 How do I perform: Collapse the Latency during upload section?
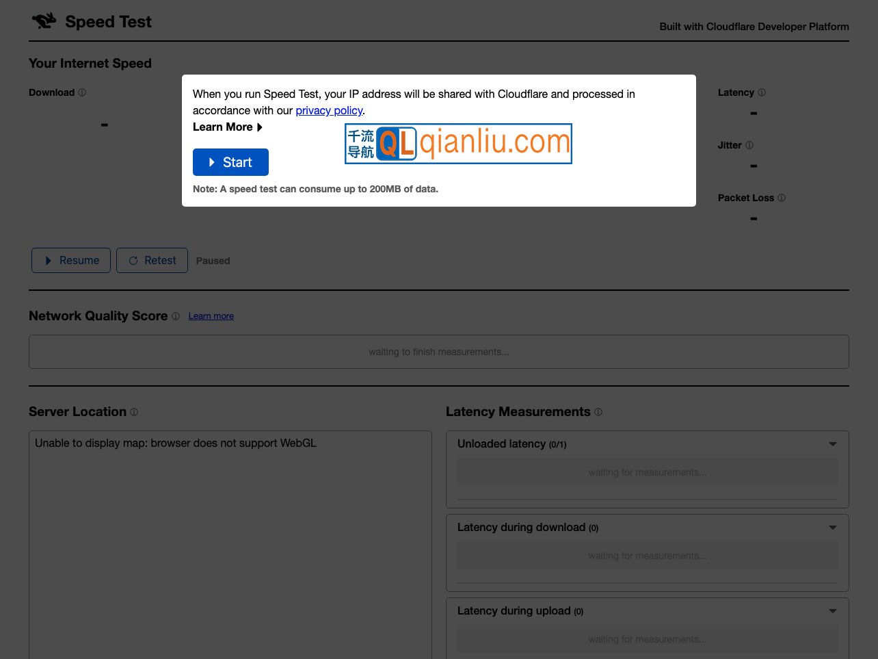point(832,611)
